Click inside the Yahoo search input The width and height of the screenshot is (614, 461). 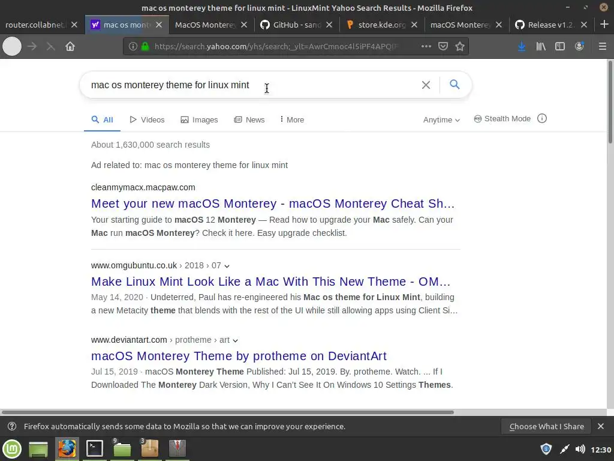(x=251, y=85)
